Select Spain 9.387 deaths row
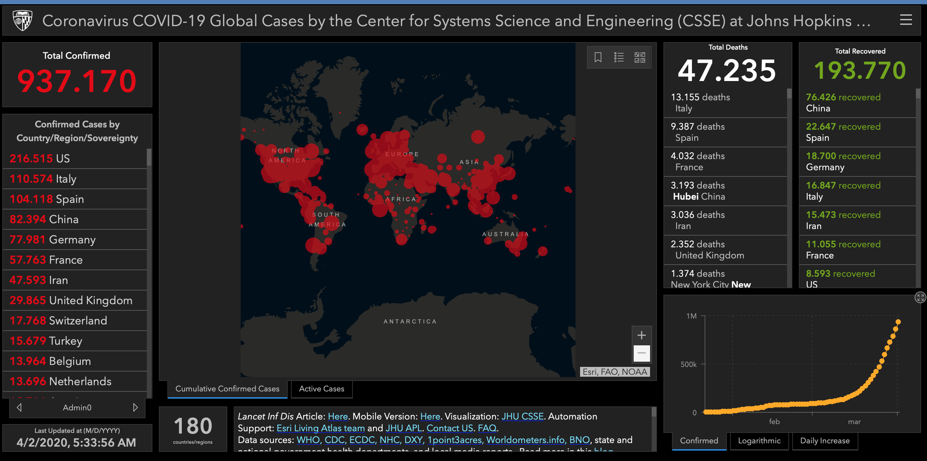 (x=725, y=132)
